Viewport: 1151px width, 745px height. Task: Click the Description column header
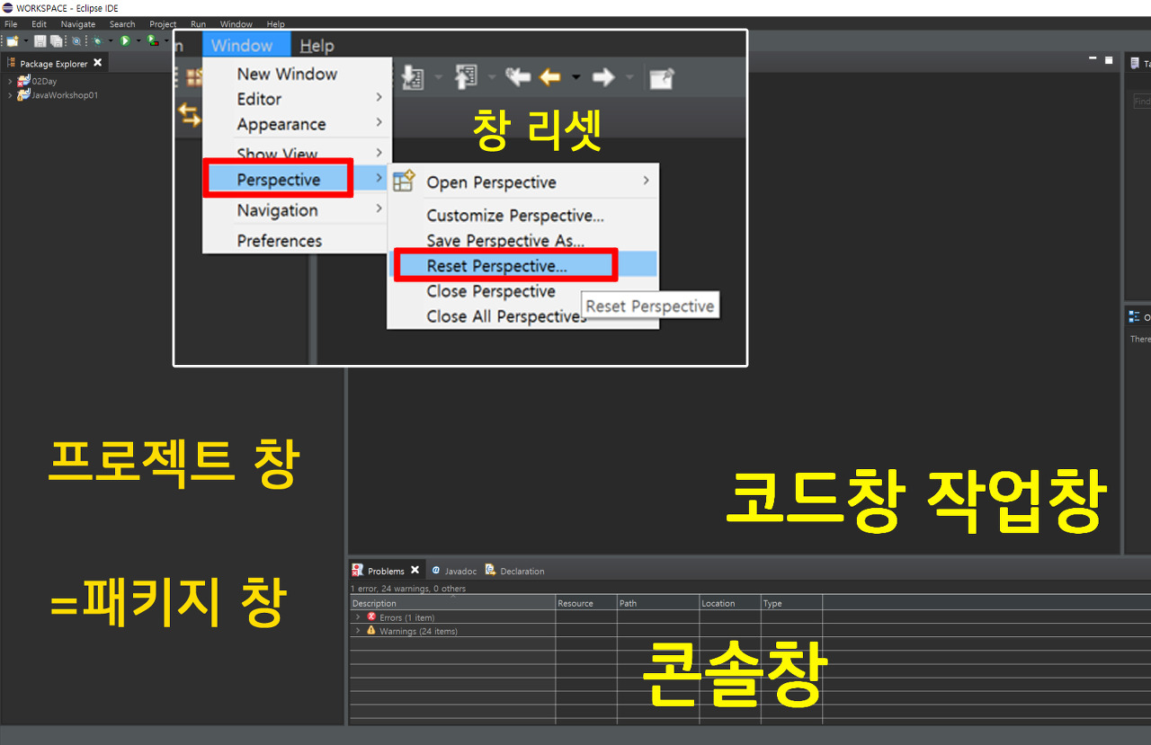tap(452, 603)
